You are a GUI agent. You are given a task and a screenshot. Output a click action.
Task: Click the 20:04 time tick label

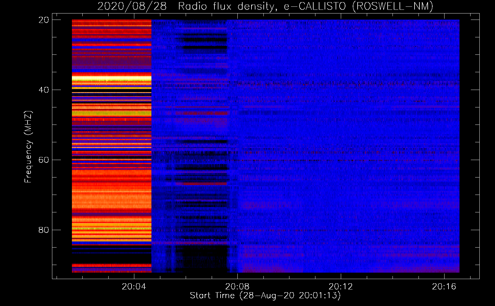[x=134, y=287]
